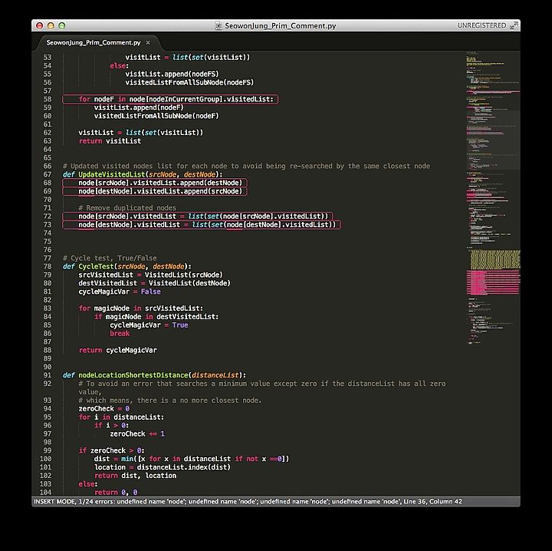The width and height of the screenshot is (552, 551).
Task: Click 'return cycleMagicVar' line
Action: [117, 350]
